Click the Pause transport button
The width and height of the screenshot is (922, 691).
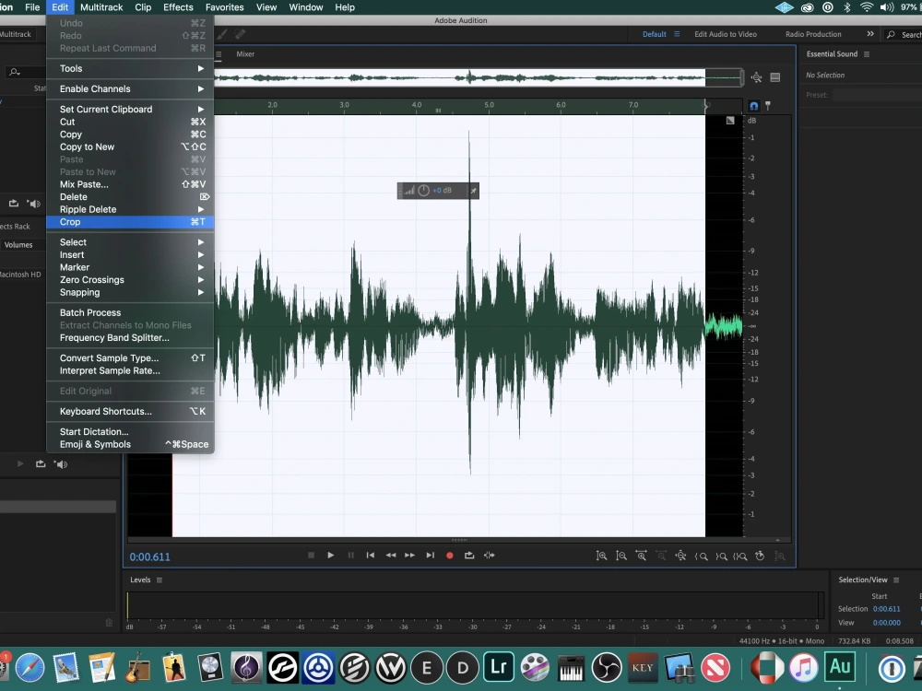pos(351,556)
